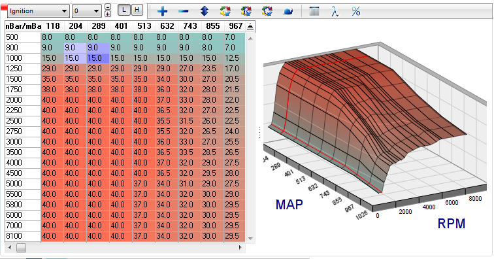Click the MAP axis label on the graph
494x259 pixels.
(x=289, y=205)
